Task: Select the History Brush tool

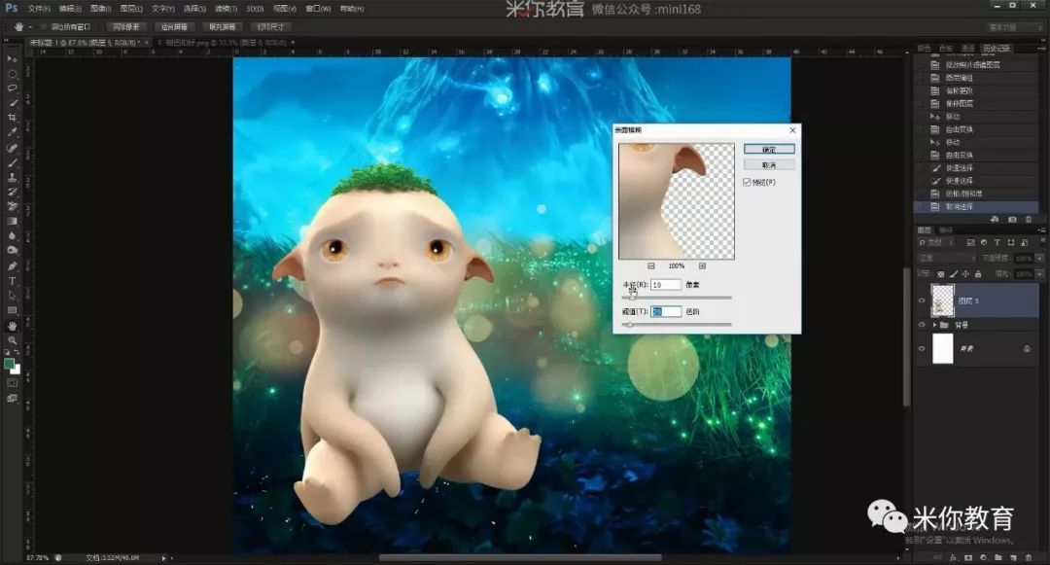Action: 12,193
